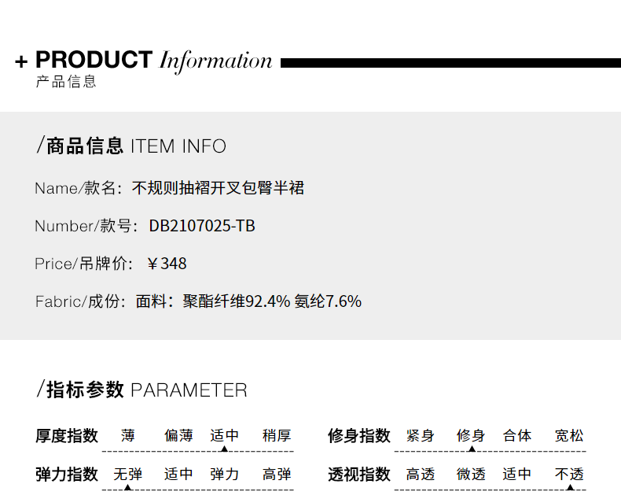621x495 pixels.
Task: Click the tag price ￥348
Action: 167,264
